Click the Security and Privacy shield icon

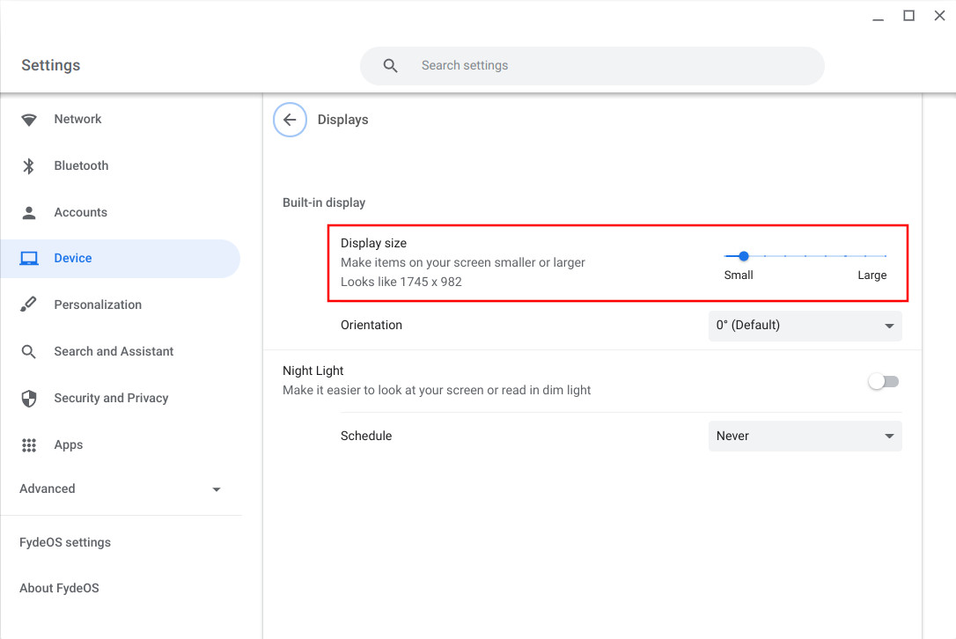[x=29, y=399]
